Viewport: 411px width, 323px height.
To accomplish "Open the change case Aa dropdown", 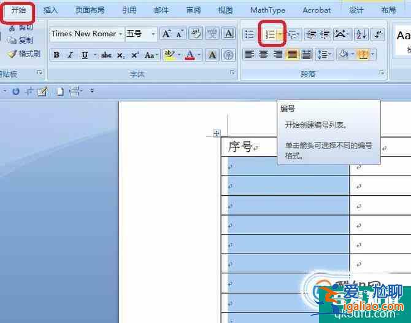I will tap(152, 55).
